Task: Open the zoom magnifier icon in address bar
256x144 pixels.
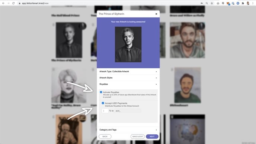Action: (x=207, y=3)
